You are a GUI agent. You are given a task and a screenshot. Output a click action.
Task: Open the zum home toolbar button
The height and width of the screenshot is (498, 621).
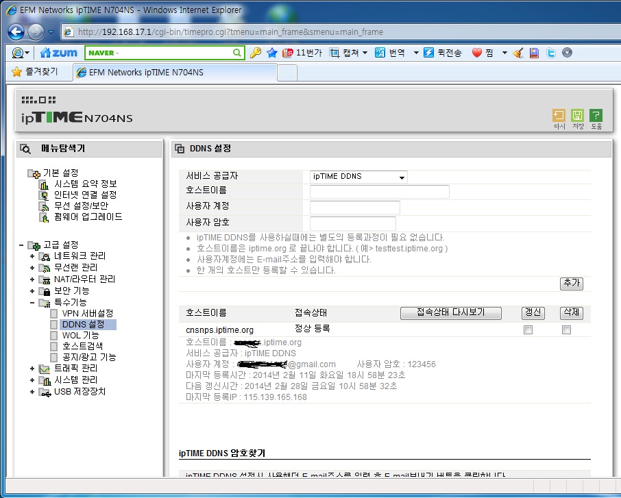click(59, 53)
